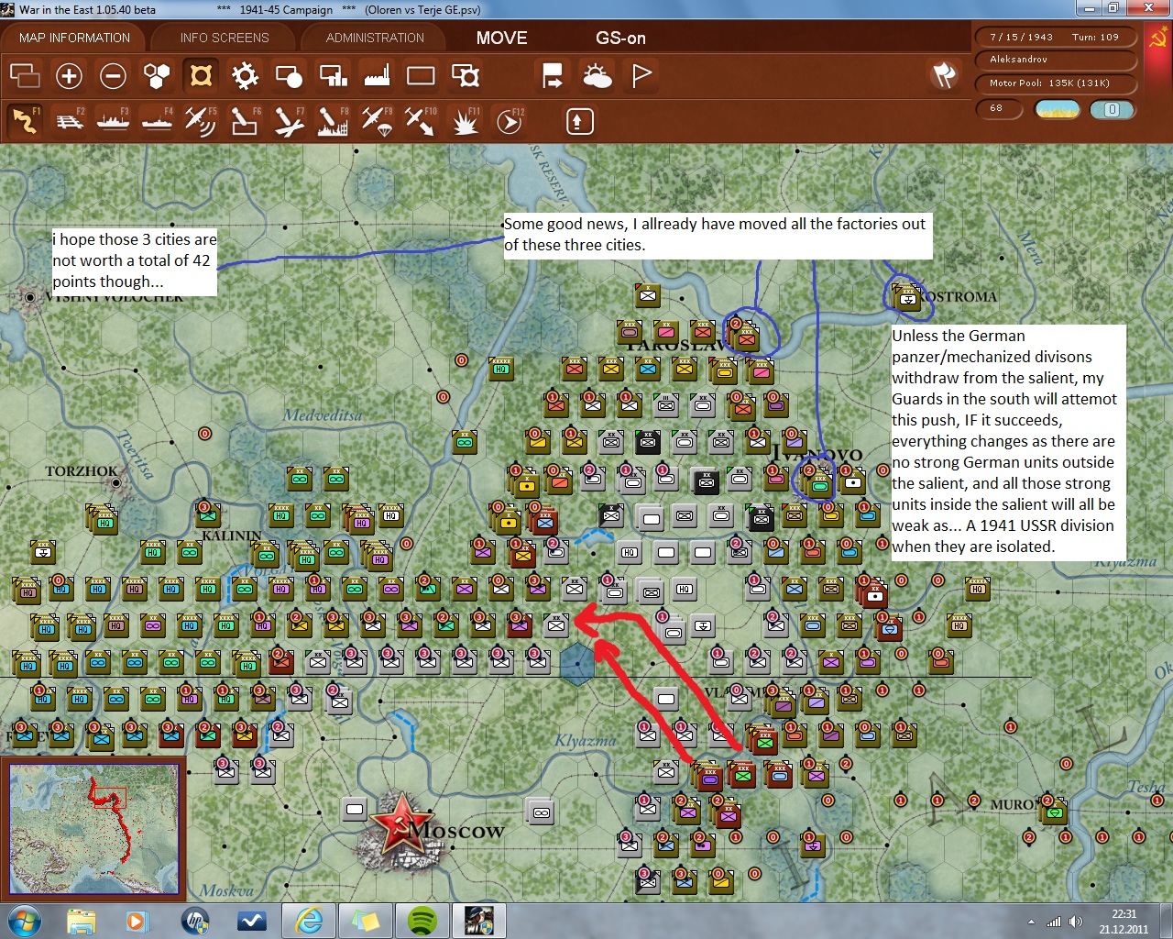
Task: Open Sticky Notes from the taskbar
Action: point(366,920)
